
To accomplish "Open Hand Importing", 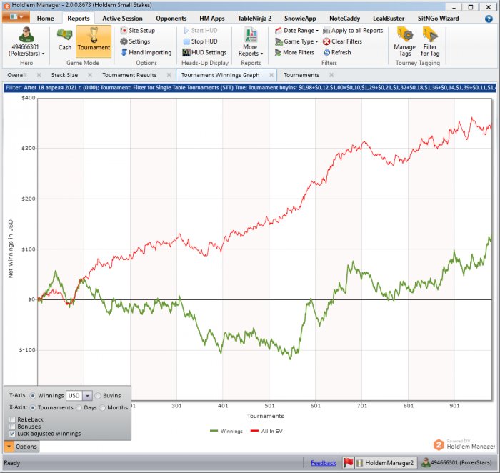I will tap(146, 52).
